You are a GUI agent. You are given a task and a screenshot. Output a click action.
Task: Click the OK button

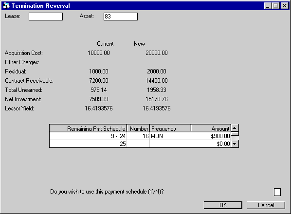[223, 205]
